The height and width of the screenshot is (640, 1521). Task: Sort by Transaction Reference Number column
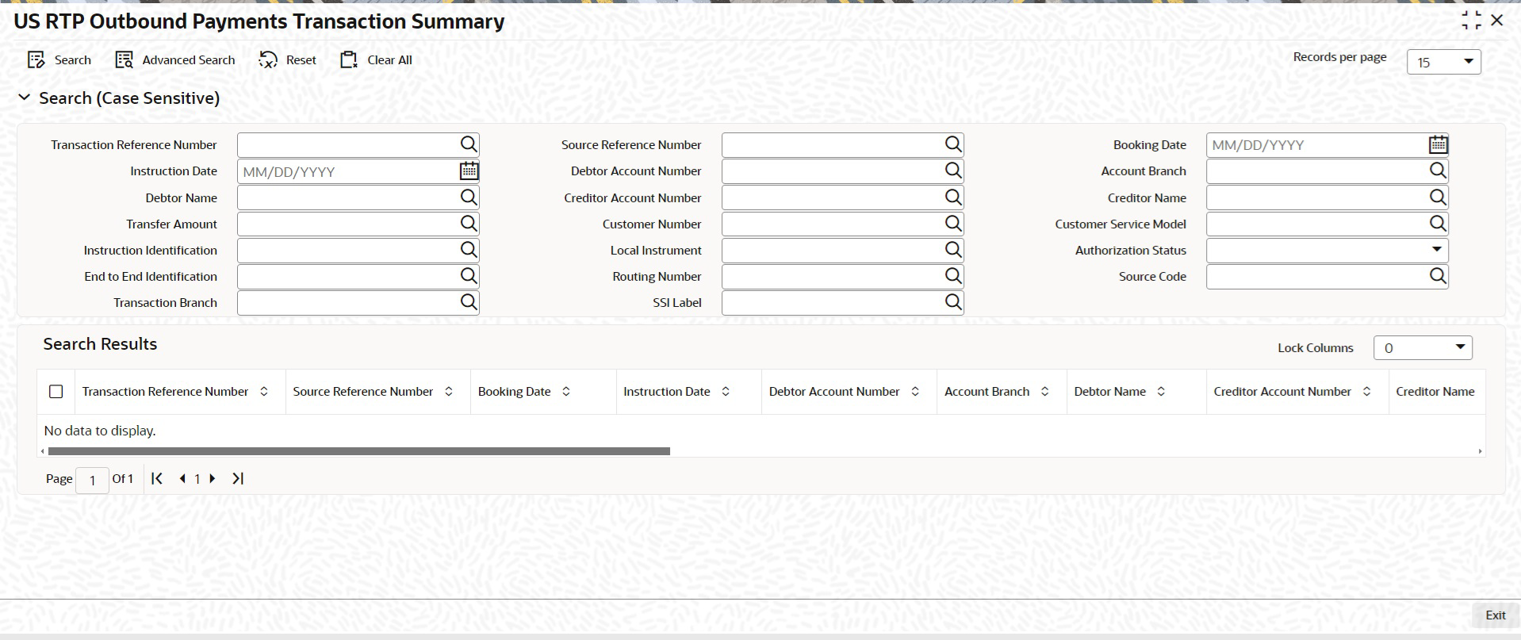[x=264, y=391]
